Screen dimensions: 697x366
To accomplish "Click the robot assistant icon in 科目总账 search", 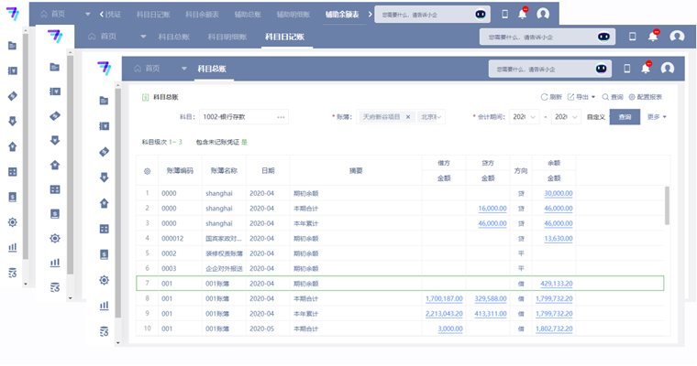I will pyautogui.click(x=601, y=69).
